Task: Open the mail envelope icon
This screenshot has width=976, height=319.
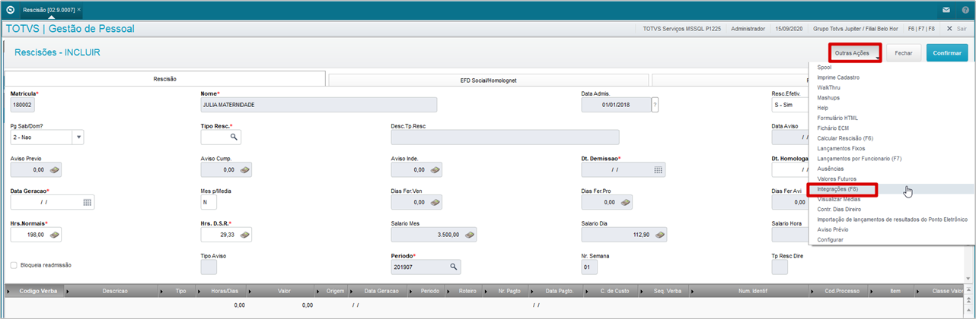Action: (946, 10)
